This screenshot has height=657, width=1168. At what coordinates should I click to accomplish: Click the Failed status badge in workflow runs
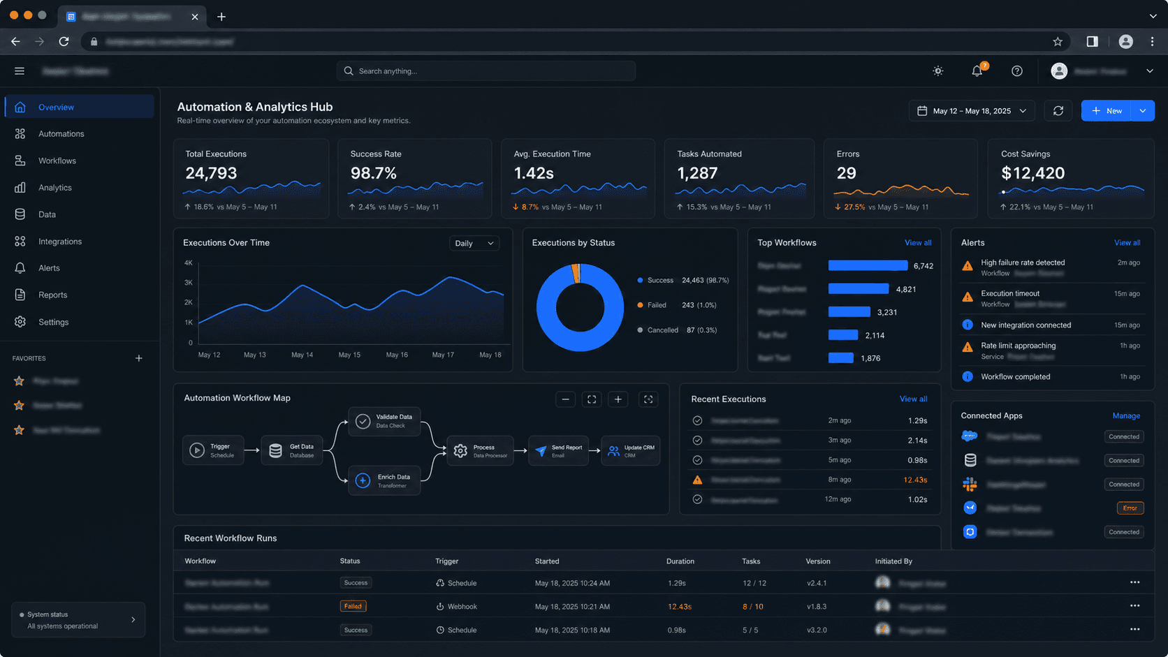pos(353,607)
